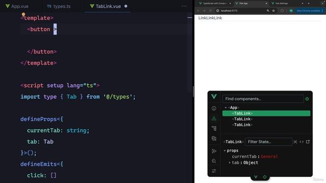View site information for localhost:5173
Viewport: 326px width, 183px height.
[218, 11]
